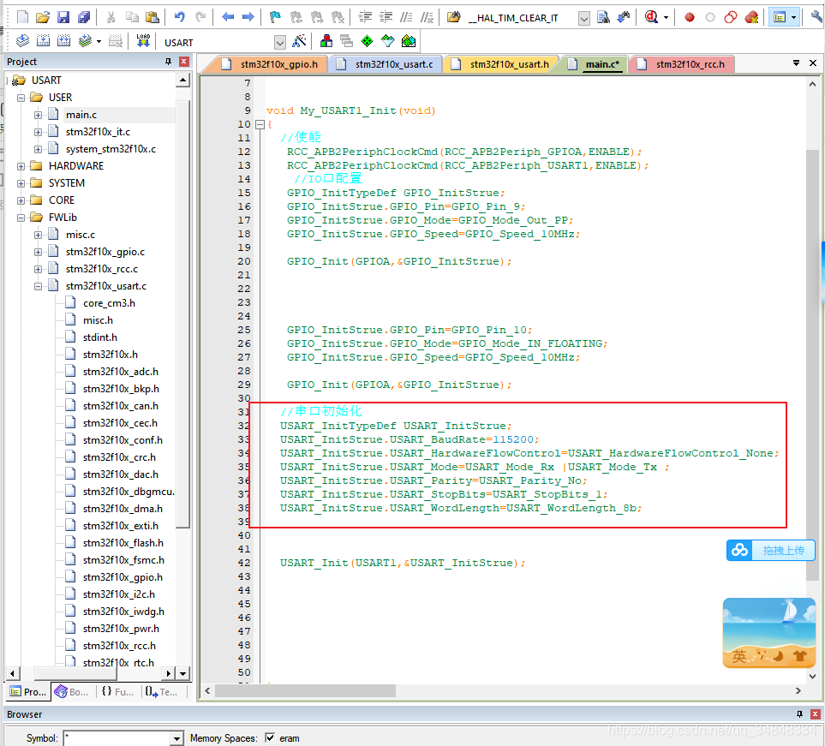The image size is (825, 746).
Task: Translate current file icon
Action: point(22,40)
